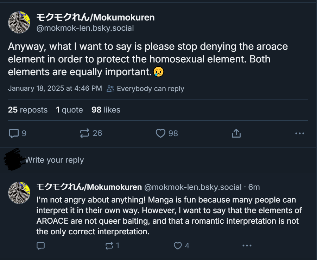Open the @mokmok-len.bsky.social handle on main post
317x260 pixels.
[x=85, y=28]
